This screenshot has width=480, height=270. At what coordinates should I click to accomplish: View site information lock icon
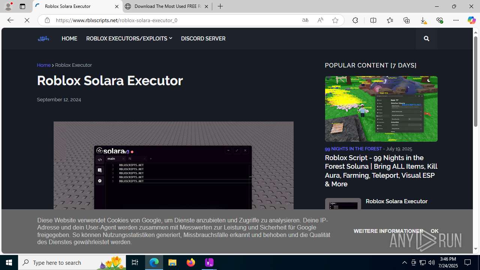click(x=47, y=20)
